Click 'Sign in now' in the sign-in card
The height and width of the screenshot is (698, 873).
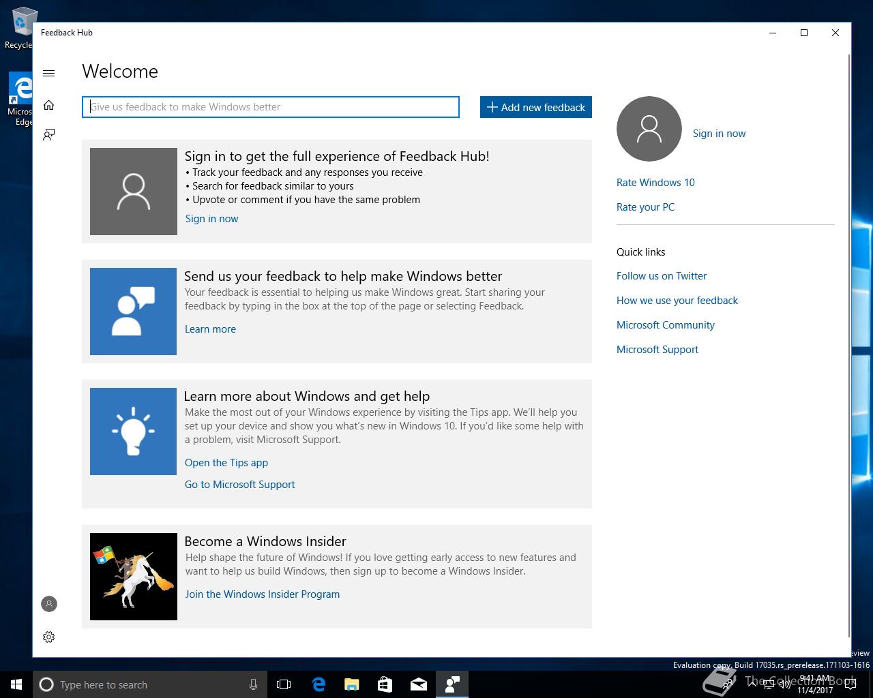pos(211,219)
